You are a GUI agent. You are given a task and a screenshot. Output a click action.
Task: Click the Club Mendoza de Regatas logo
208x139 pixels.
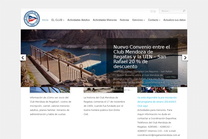tap(32, 19)
